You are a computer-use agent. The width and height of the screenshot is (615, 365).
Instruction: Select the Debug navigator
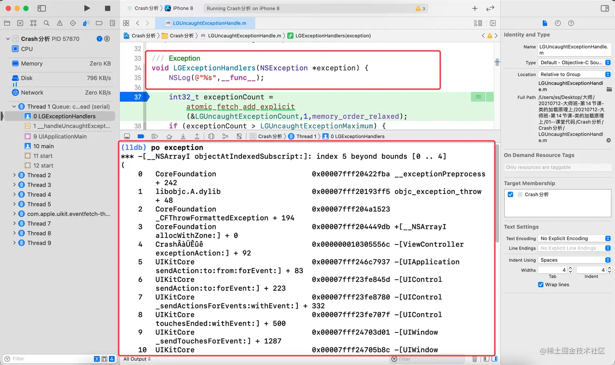tap(86, 23)
